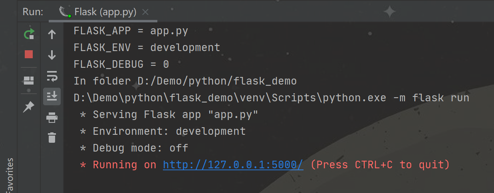The image size is (494, 193).
Task: Go up the stack trace arrow
Action: click(52, 34)
